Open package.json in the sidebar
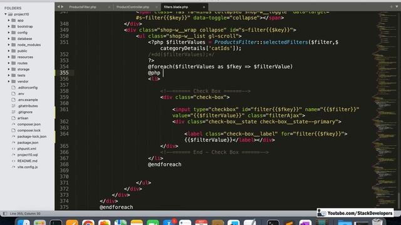 (28, 142)
